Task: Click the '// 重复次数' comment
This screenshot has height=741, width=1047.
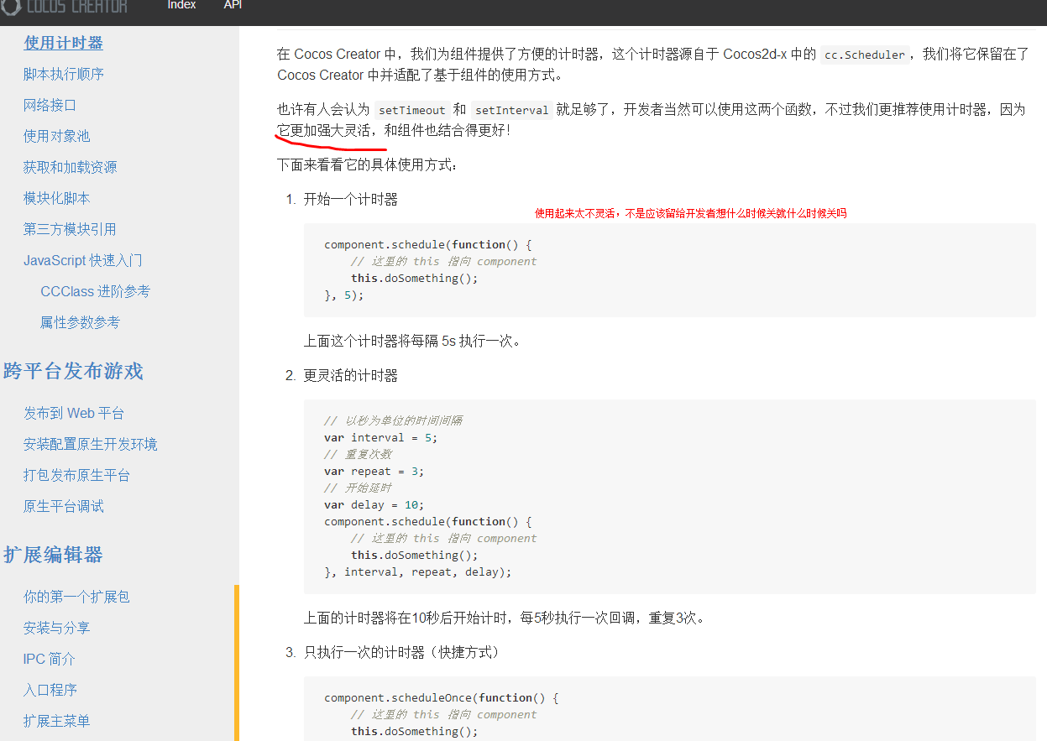Action: click(358, 454)
